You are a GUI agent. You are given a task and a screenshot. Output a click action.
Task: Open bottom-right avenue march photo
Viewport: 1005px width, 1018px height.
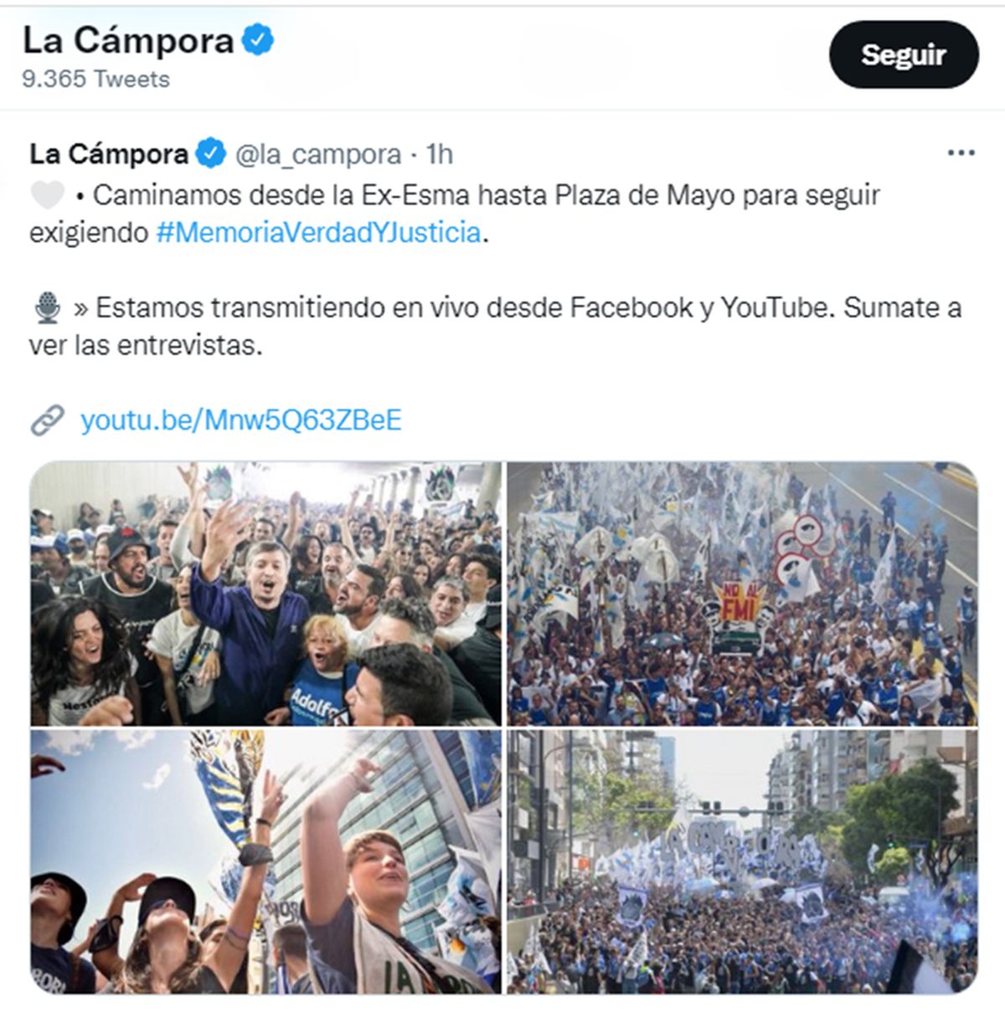742,861
